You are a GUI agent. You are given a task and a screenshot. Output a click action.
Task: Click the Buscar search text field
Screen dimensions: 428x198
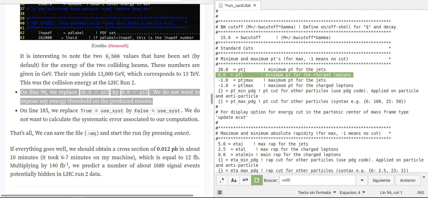[317, 180]
